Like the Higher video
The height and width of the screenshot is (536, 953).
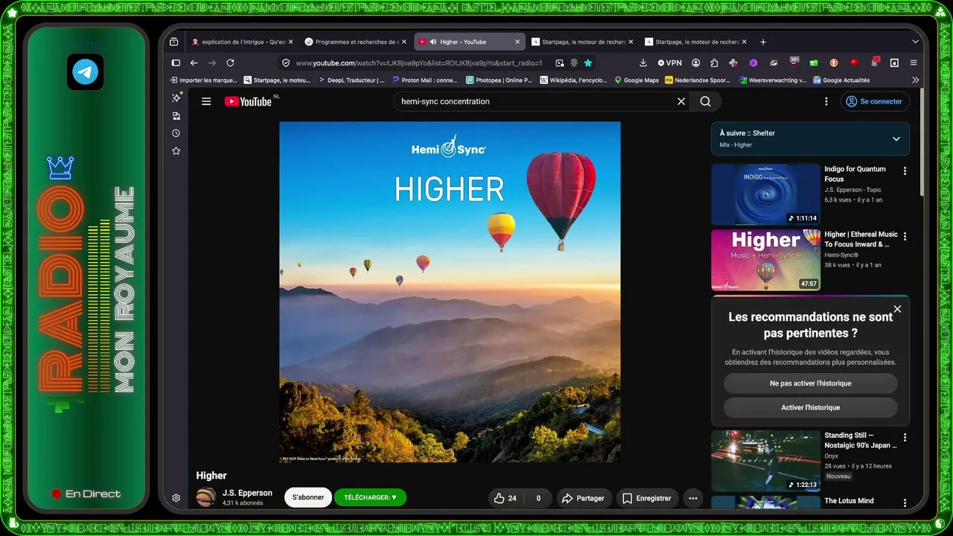[506, 498]
